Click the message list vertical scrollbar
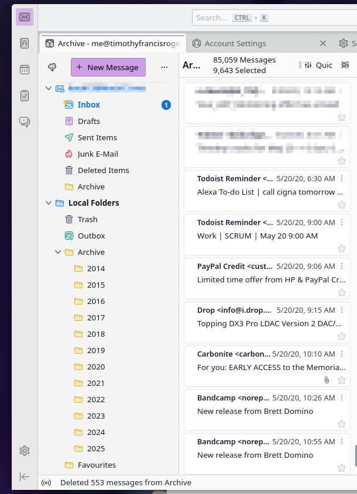This screenshot has height=494, width=357. [355, 455]
